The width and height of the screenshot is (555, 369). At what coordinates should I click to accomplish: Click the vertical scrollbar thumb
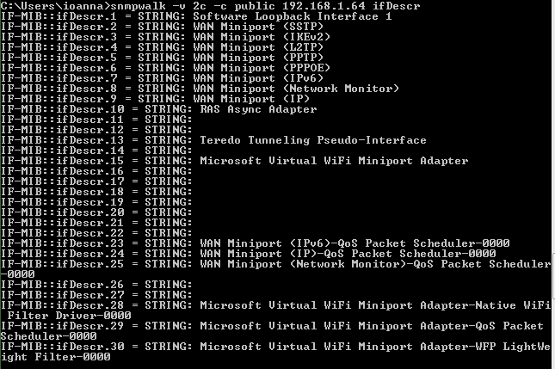553,276
